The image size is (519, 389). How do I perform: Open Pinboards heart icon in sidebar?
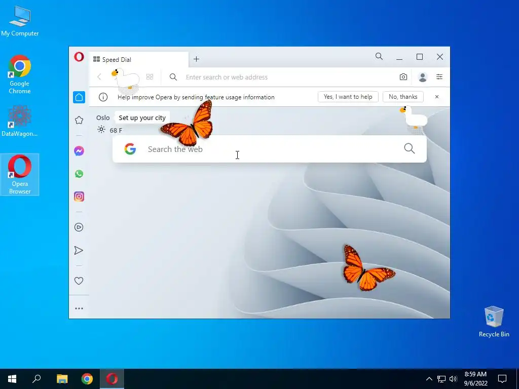tap(79, 281)
